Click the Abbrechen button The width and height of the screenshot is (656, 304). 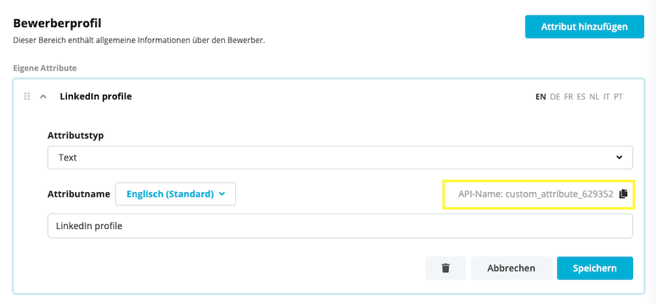coord(512,268)
